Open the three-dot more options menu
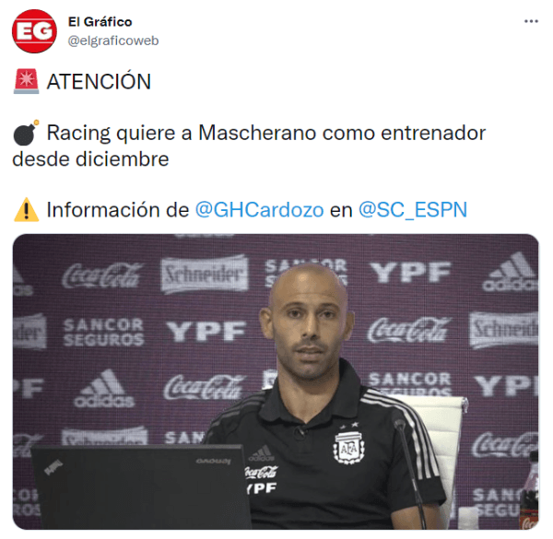Viewport: 553px width, 539px height. (531, 21)
